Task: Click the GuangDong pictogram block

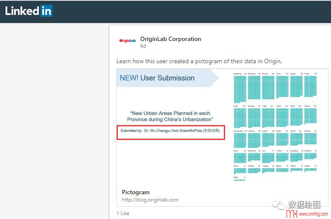Action: [x=240, y=88]
